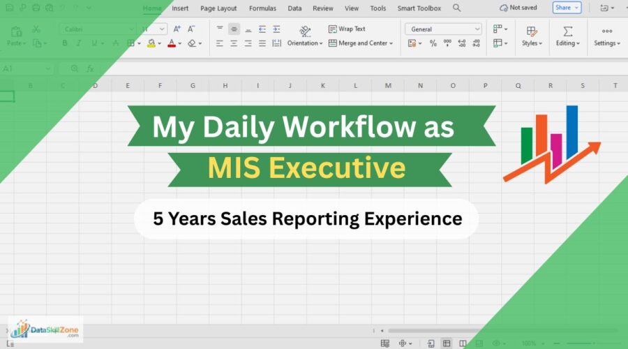Click Merge and Center
Screen dimensions: 628x349
(358, 43)
